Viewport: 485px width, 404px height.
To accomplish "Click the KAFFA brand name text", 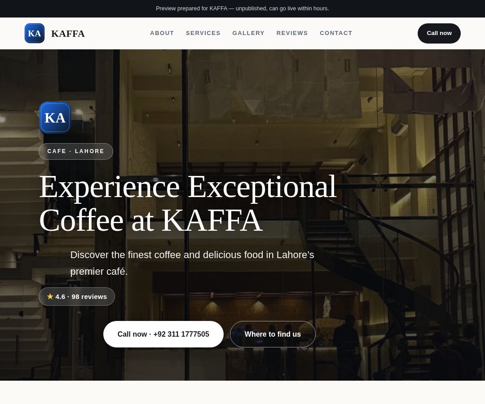I will tap(68, 33).
